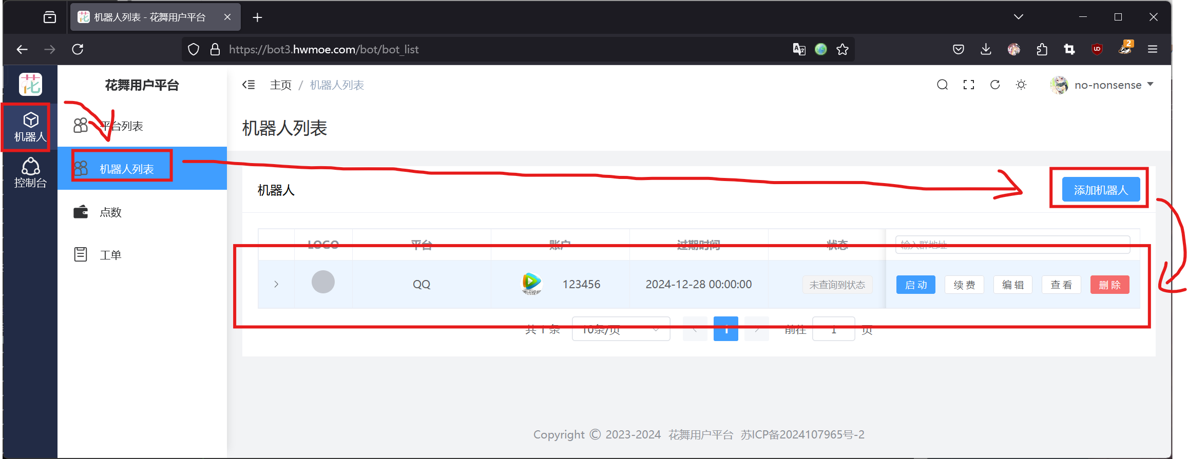
Task: Toggle fullscreen mode icon in header
Action: [969, 85]
